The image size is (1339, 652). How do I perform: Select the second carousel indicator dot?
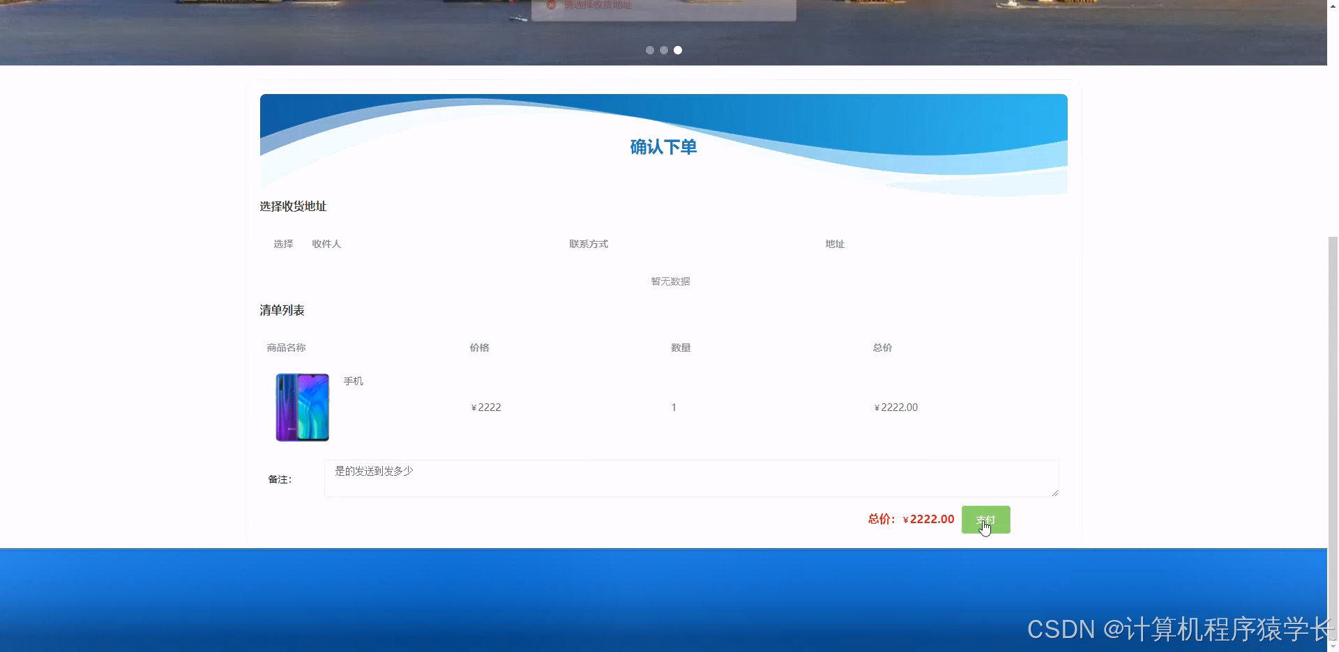[x=664, y=50]
